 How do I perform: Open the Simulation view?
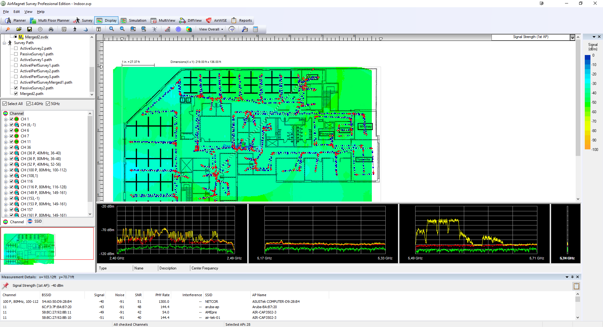[x=134, y=20]
